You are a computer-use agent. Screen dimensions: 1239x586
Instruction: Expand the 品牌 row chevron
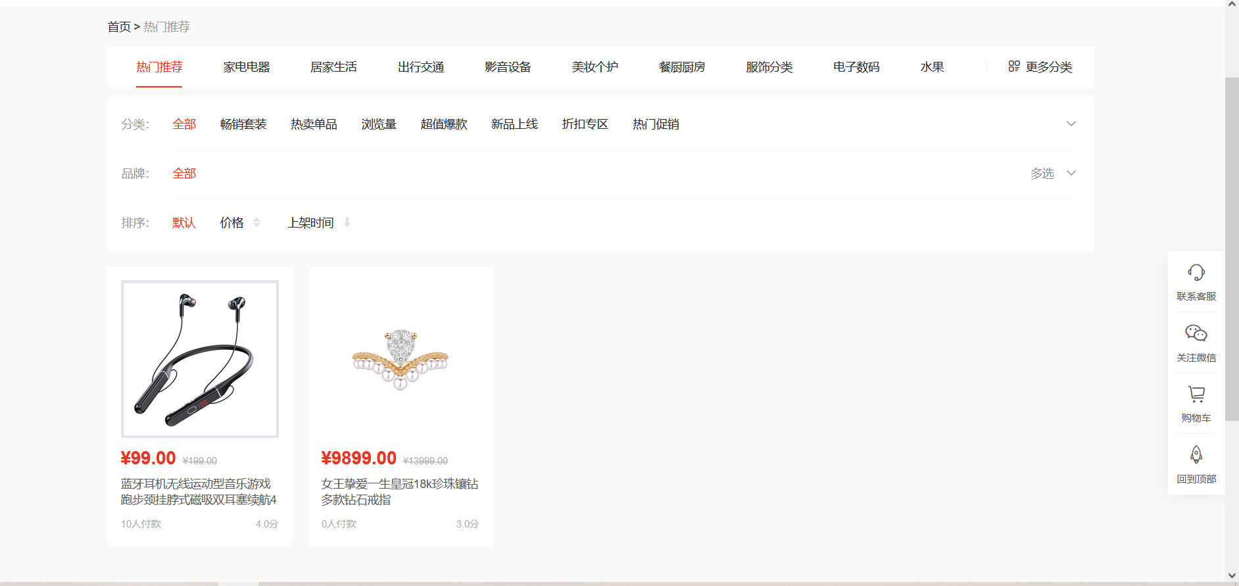1071,173
